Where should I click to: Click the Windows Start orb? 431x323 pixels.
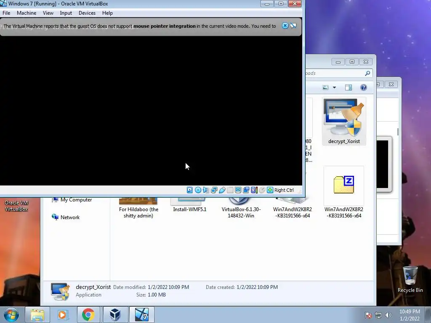pos(11,315)
